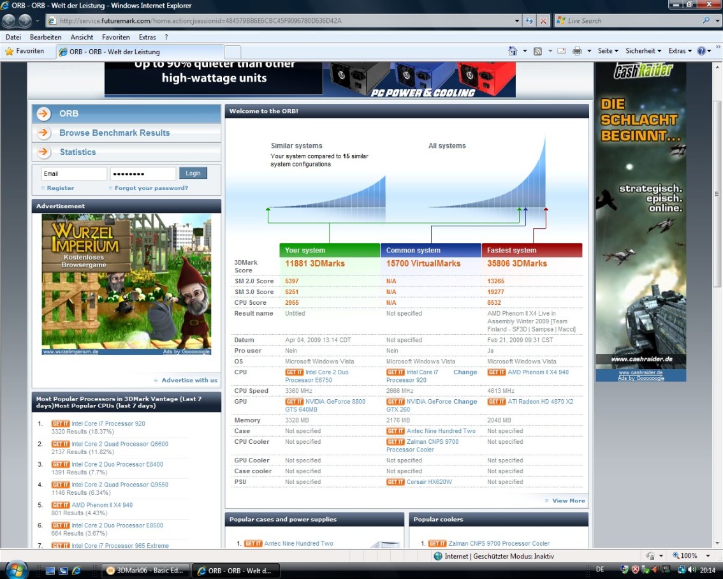
Task: Click GET IT badge for Antec Nine Hundred Two case row
Action: pyautogui.click(x=396, y=431)
